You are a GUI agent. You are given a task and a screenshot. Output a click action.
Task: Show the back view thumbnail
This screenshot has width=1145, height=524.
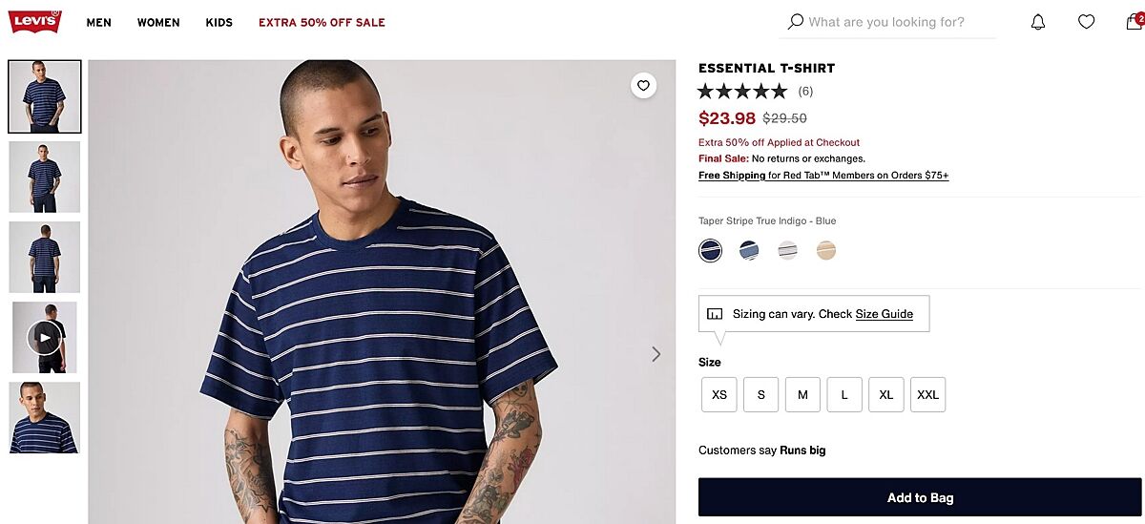45,257
